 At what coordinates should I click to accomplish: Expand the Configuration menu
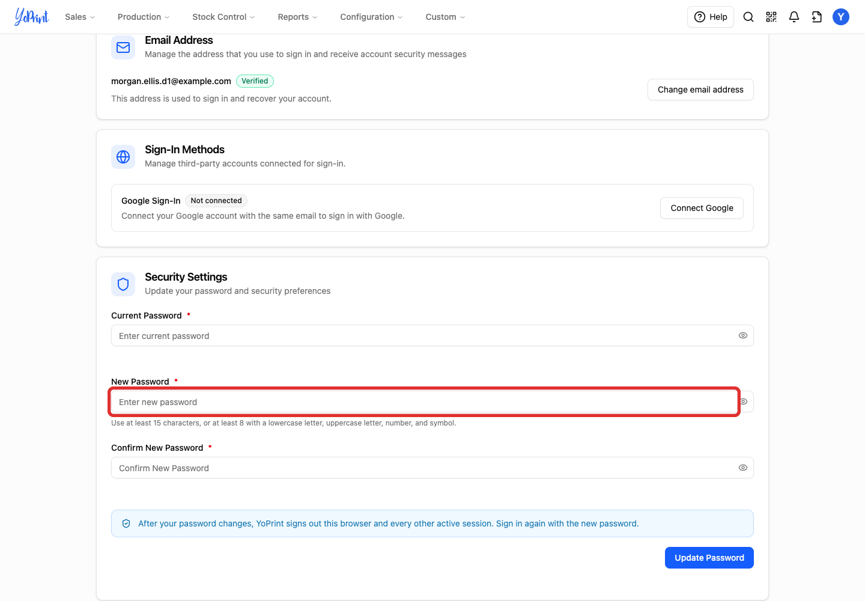click(371, 17)
